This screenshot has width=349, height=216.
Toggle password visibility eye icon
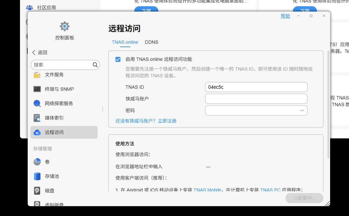tap(302, 110)
